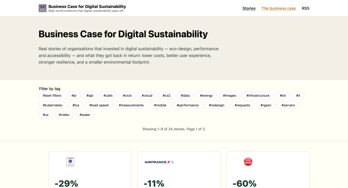Image resolution: width=348 pixels, height=188 pixels.
Task: Show stories tagged #water
Action: (x=85, y=115)
